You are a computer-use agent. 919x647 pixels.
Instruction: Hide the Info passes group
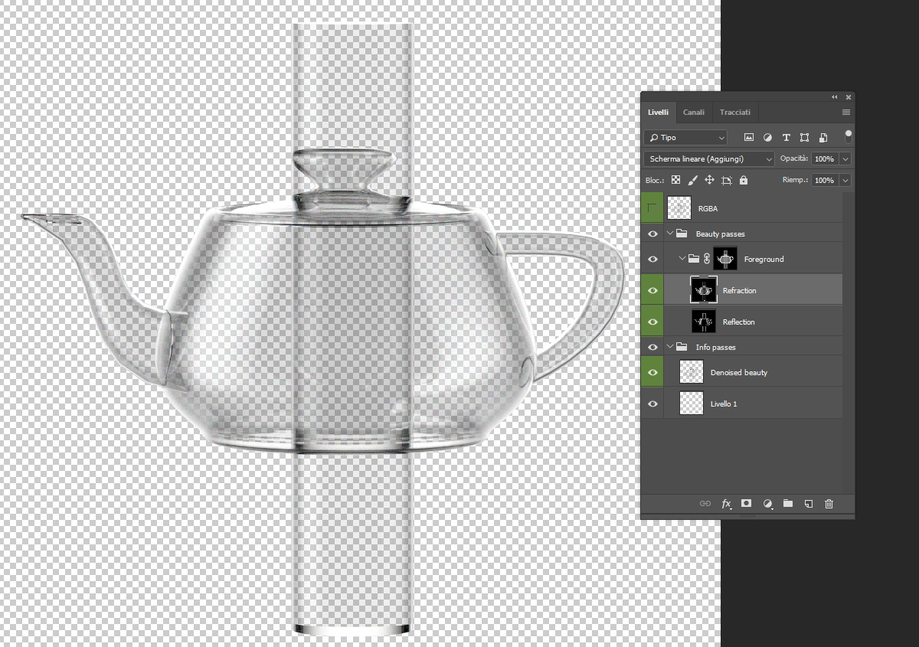point(652,347)
